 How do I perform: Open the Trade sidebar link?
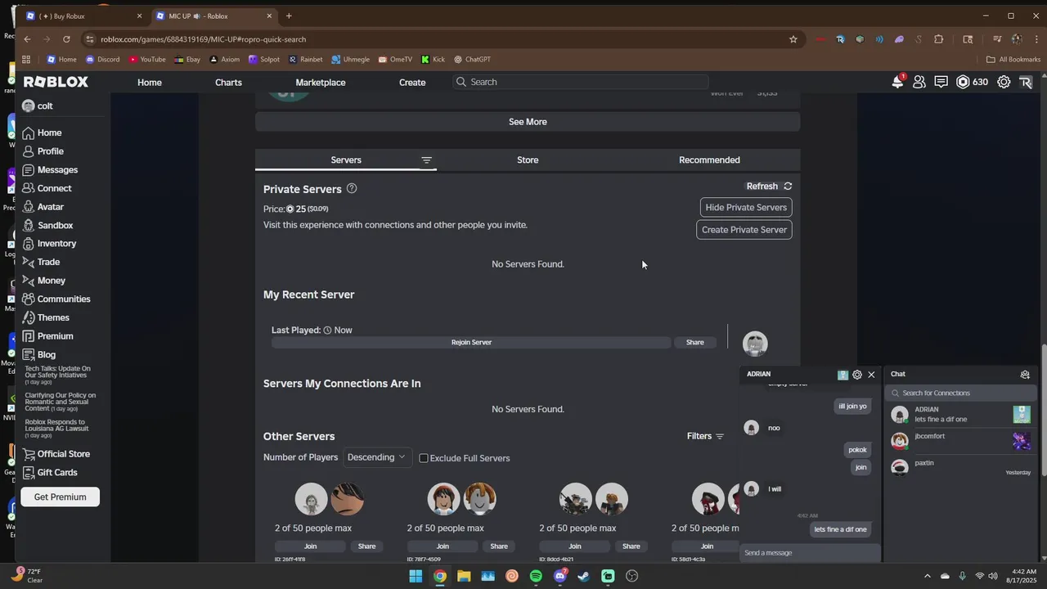tap(48, 262)
